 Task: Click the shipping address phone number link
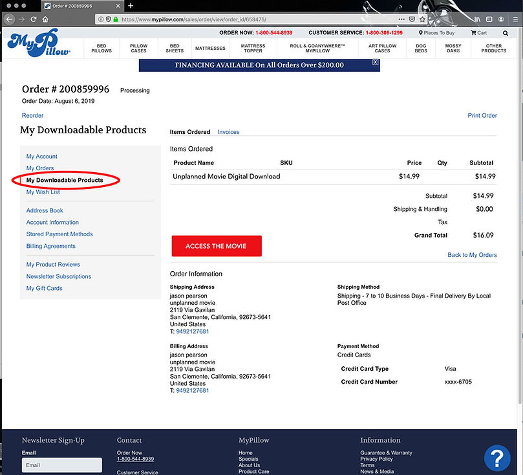coord(193,331)
